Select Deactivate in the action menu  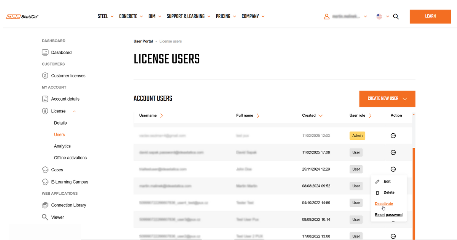tap(384, 203)
